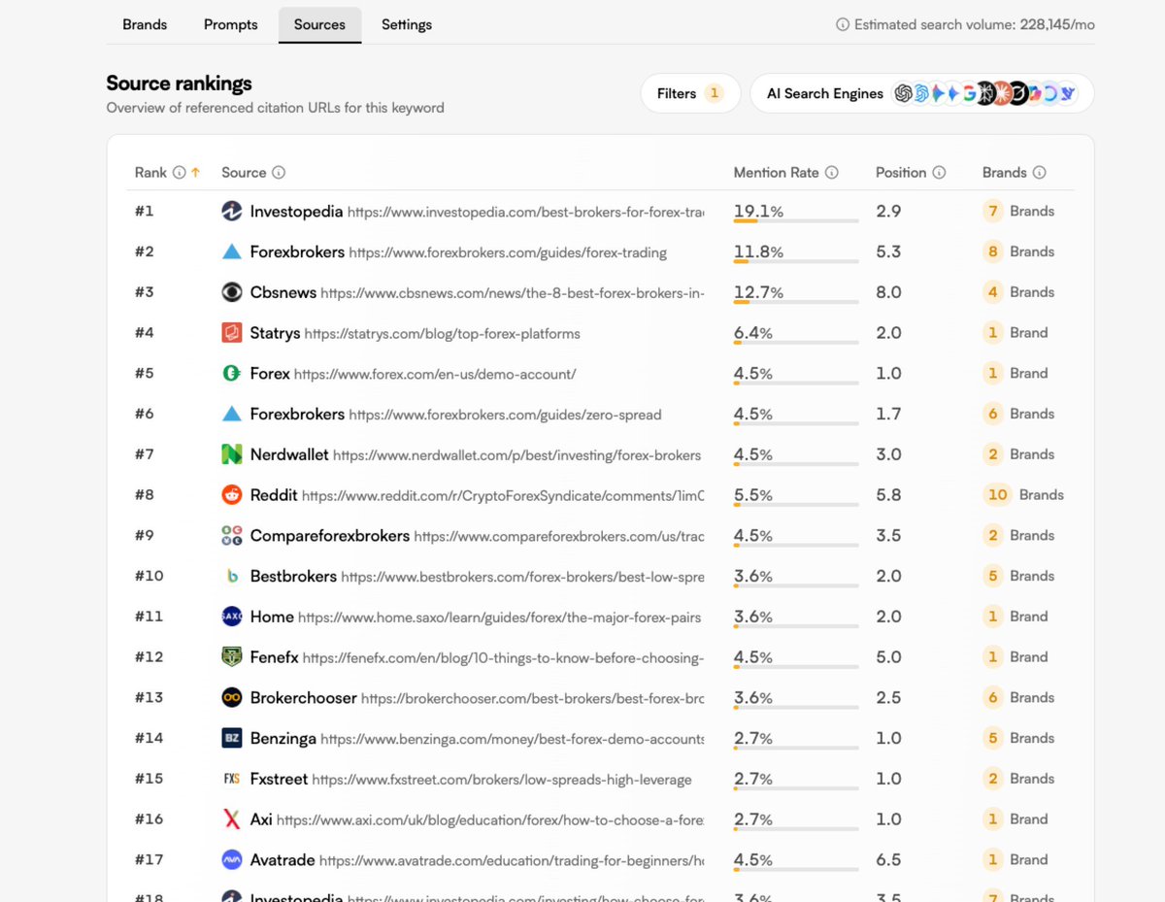
Task: Click the info icon next to Position header
Action: click(939, 173)
